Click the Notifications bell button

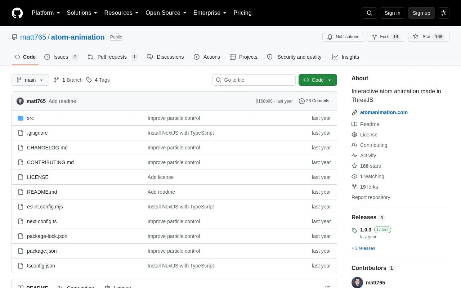(x=343, y=37)
